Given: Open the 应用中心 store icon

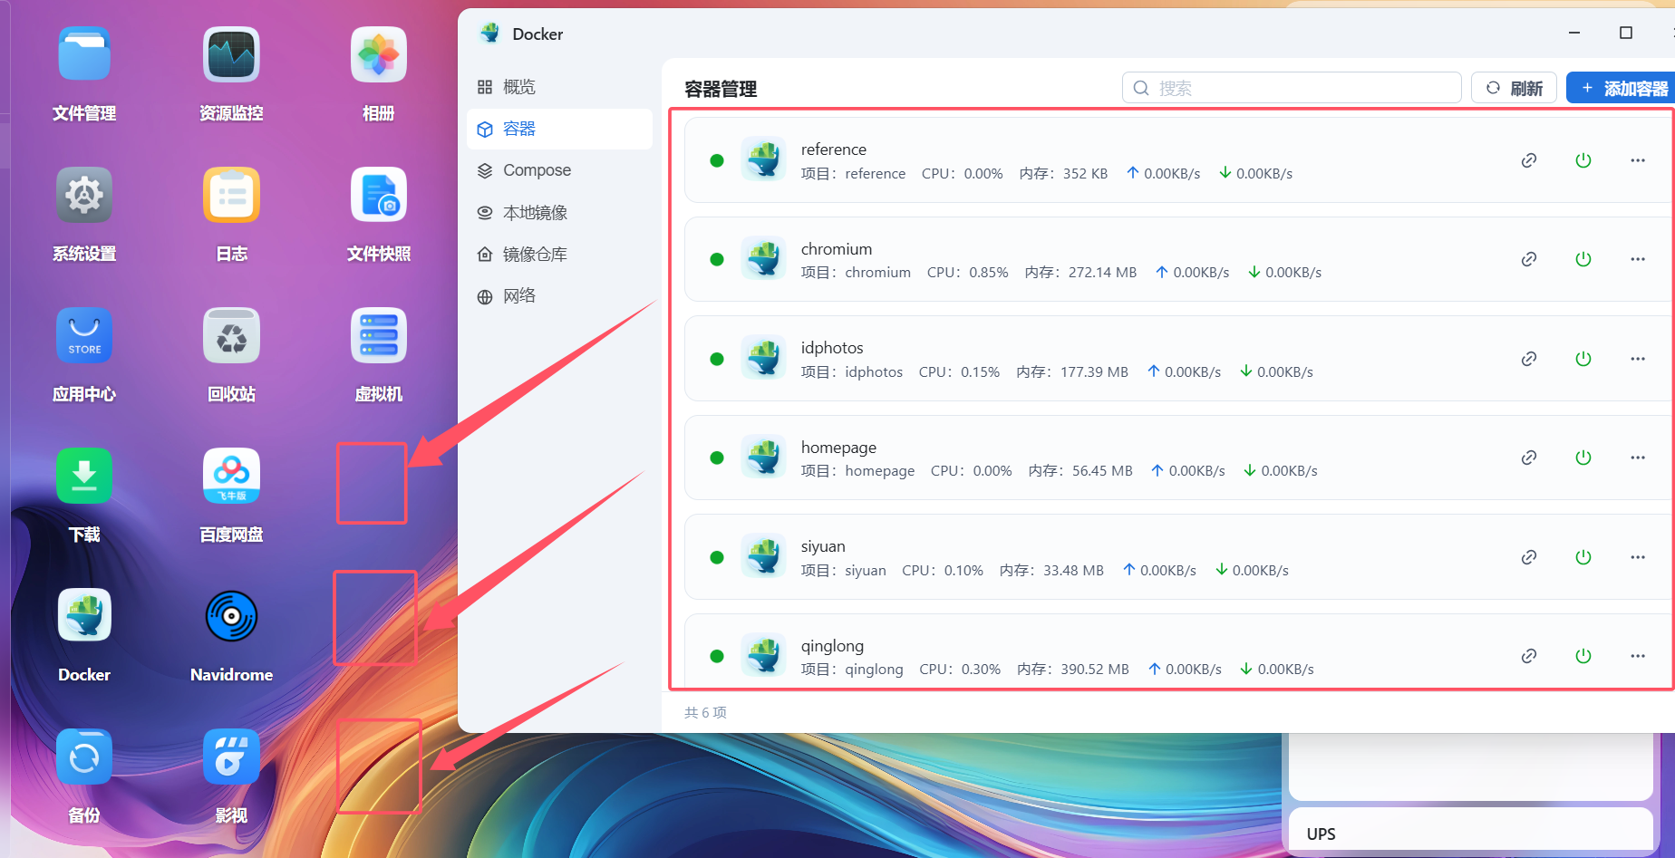Looking at the screenshot, I should click(84, 335).
